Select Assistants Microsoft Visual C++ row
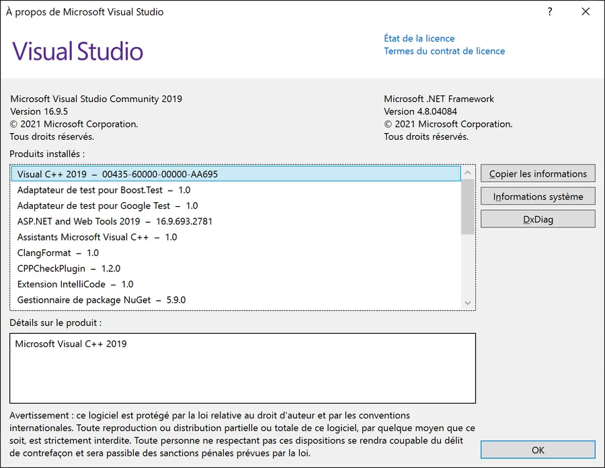The image size is (605, 468). [x=236, y=237]
